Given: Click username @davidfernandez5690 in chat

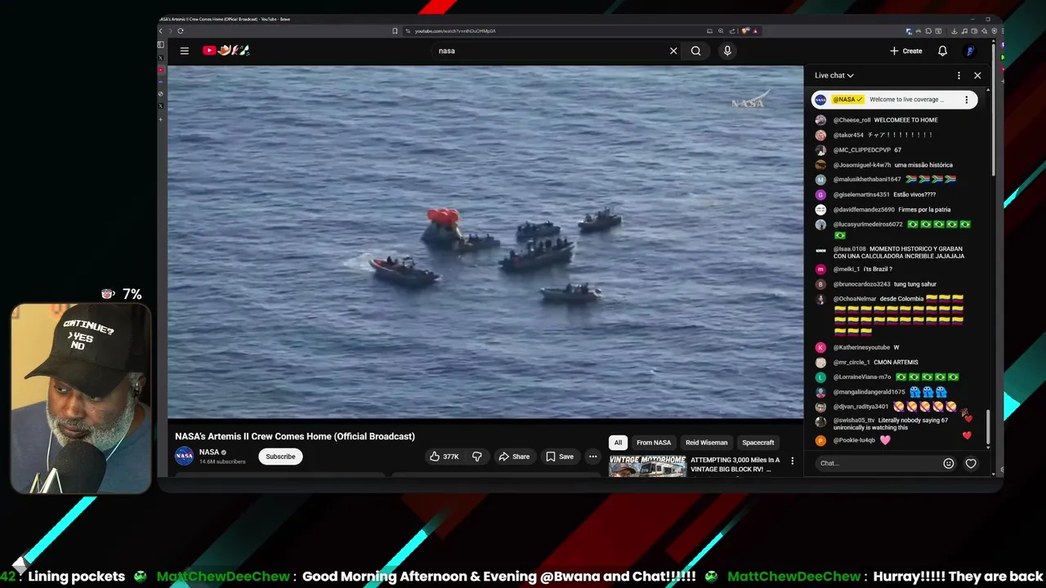Looking at the screenshot, I should pos(864,210).
